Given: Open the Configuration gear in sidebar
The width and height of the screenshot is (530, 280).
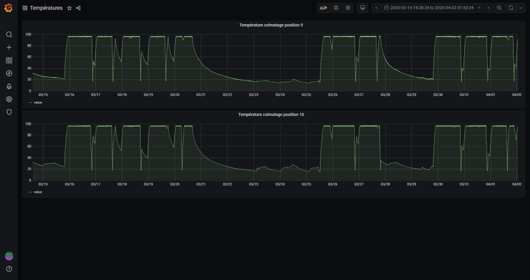Looking at the screenshot, I should tap(9, 99).
